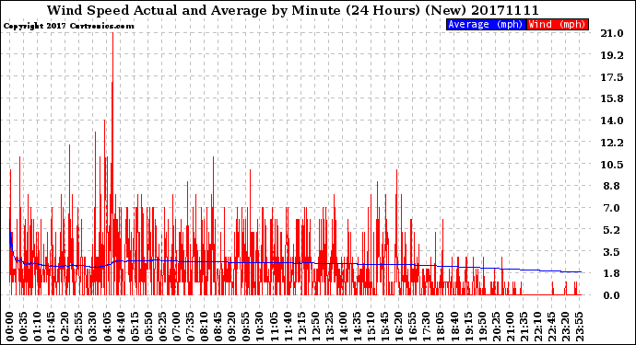Click the 15:10 time axis label

371,327
